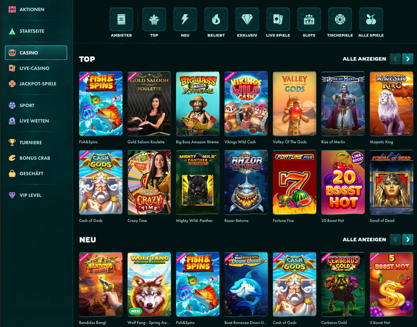Click the 'Rise of Merlin' title text
The image size is (417, 327).
[x=333, y=142]
